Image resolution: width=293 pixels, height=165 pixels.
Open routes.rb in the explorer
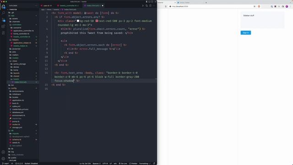(x=16, y=125)
